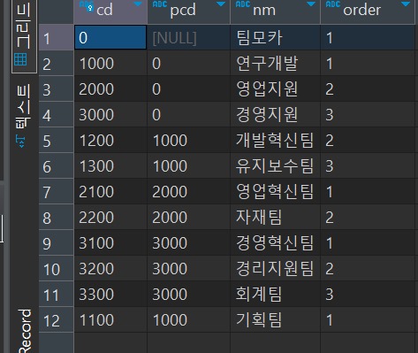
Task: Click the order column ABC type icon
Action: tap(333, 4)
